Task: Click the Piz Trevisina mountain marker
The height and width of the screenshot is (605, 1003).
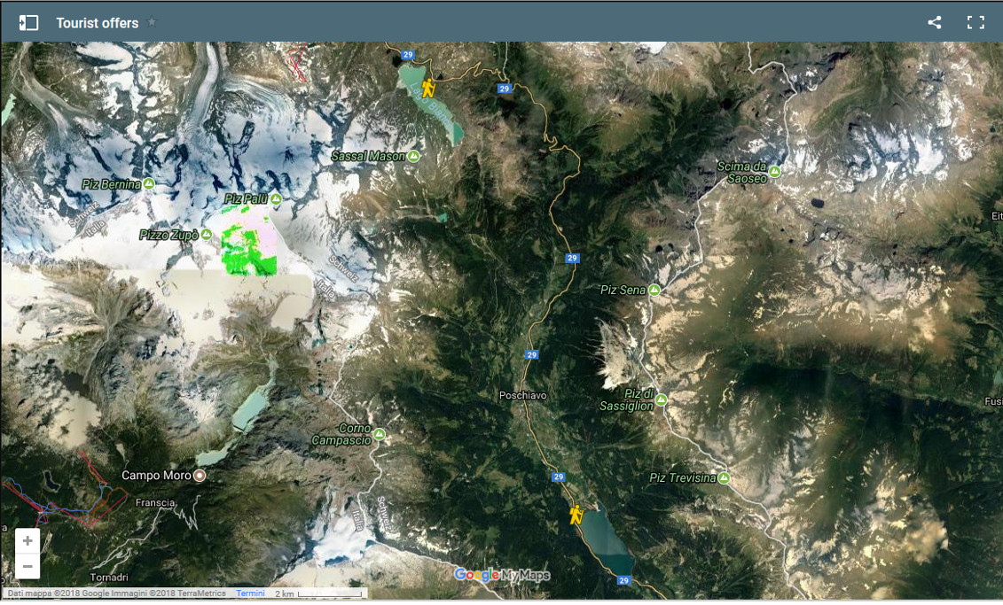Action: click(724, 478)
